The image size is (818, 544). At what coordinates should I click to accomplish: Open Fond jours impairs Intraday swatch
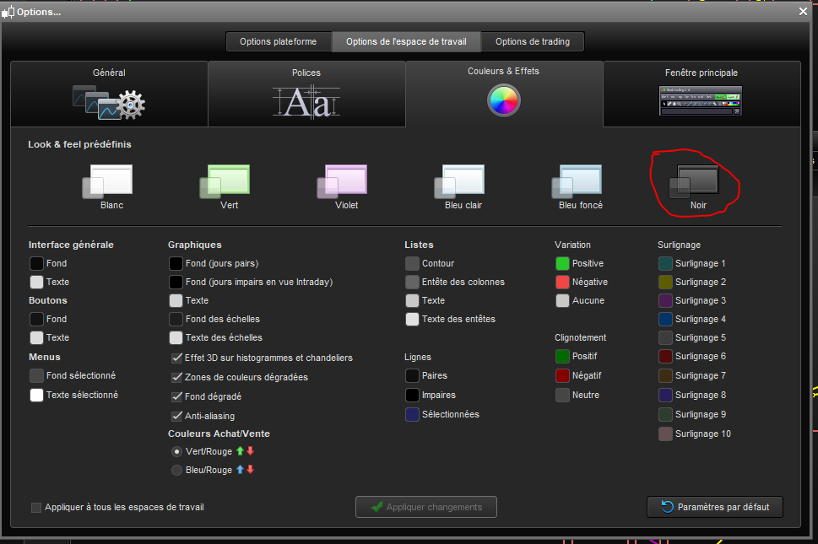pyautogui.click(x=176, y=282)
